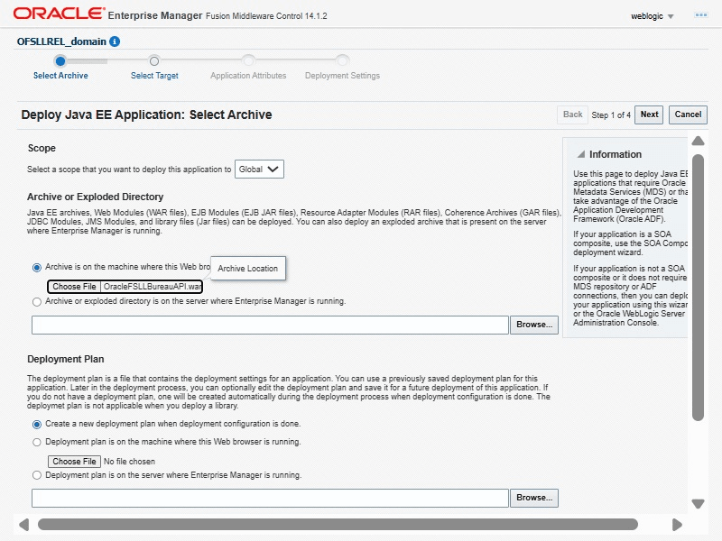Open the weblogic user dropdown

pos(652,16)
